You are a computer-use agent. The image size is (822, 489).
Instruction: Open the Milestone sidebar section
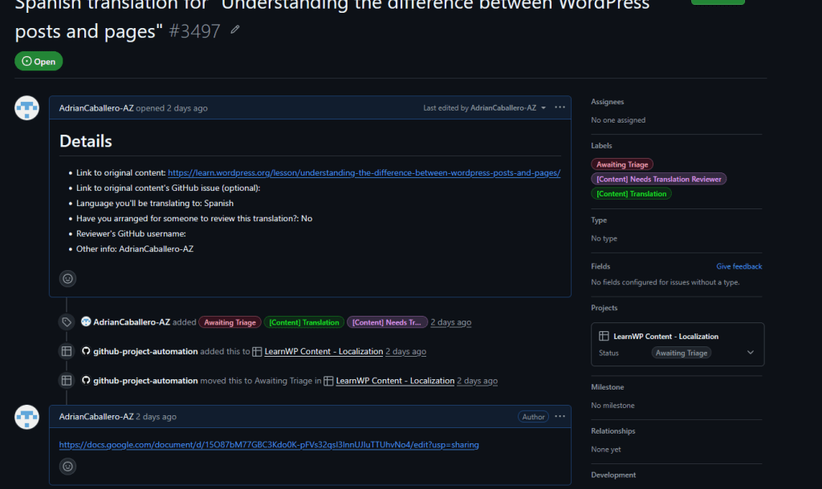607,387
